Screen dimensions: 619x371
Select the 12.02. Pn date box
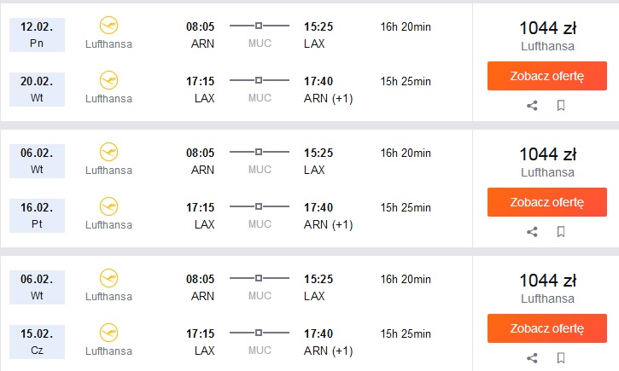[37, 35]
